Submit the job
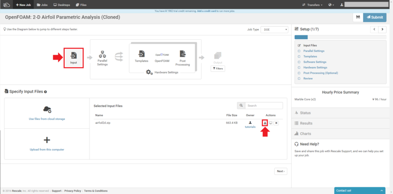 [375, 17]
